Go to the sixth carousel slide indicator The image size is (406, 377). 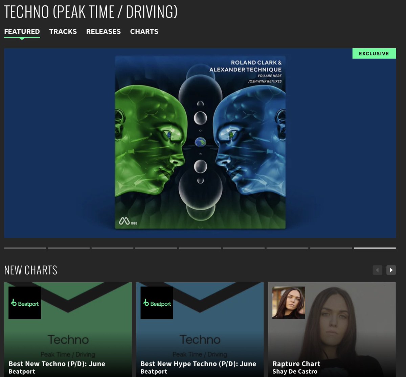pyautogui.click(x=244, y=248)
